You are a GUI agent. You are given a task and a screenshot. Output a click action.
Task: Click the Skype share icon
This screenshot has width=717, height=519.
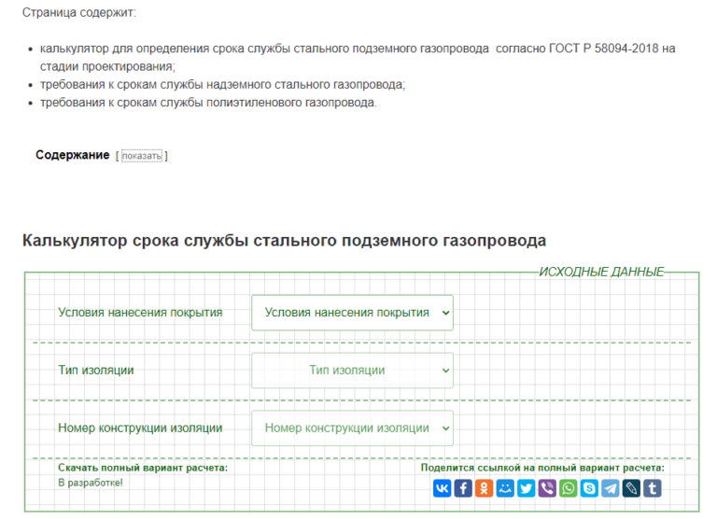point(589,488)
